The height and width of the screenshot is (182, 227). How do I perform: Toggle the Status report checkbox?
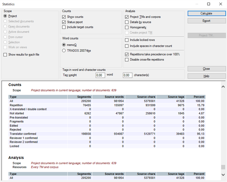point(64,22)
